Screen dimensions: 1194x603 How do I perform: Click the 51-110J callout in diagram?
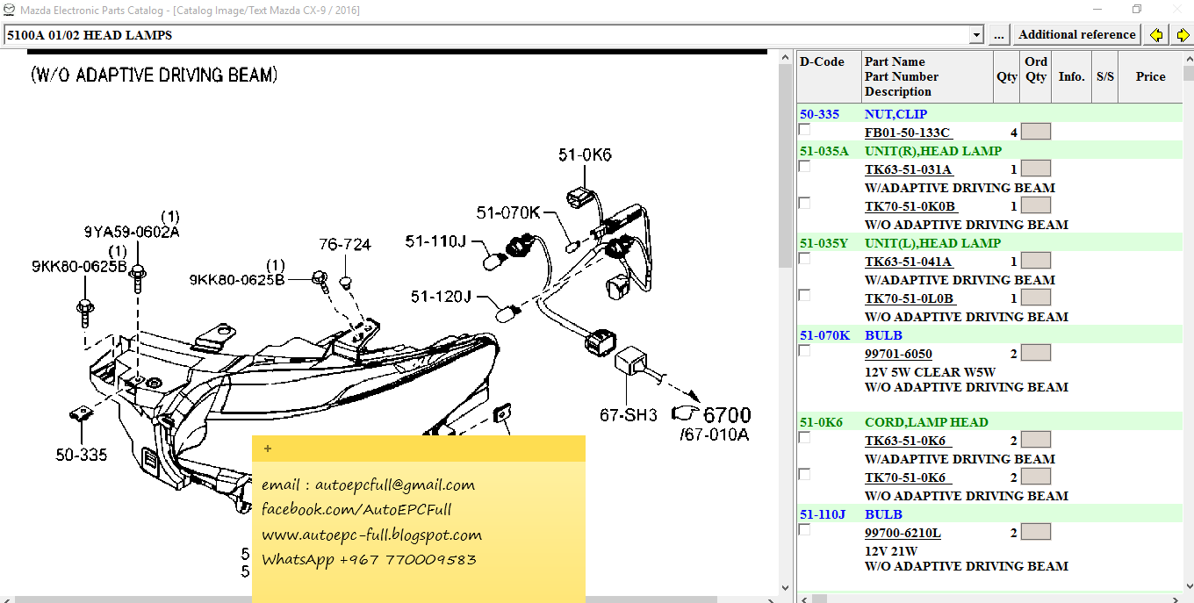click(435, 240)
